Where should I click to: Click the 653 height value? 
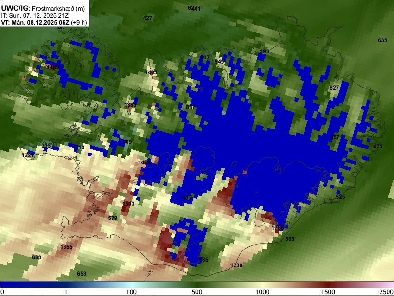pos(82,274)
